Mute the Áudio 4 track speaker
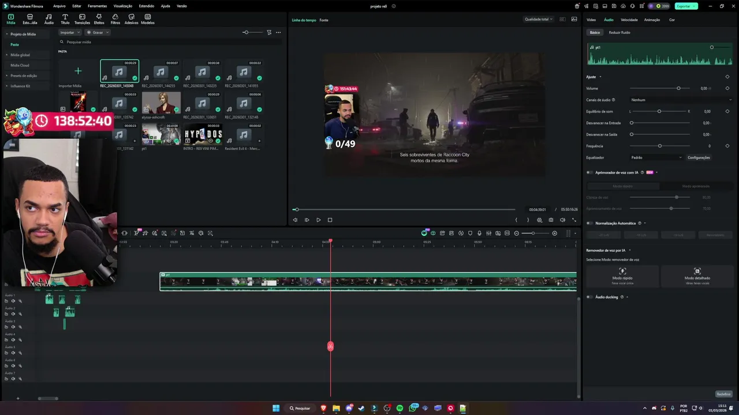The height and width of the screenshot is (415, 739). pyautogui.click(x=13, y=339)
